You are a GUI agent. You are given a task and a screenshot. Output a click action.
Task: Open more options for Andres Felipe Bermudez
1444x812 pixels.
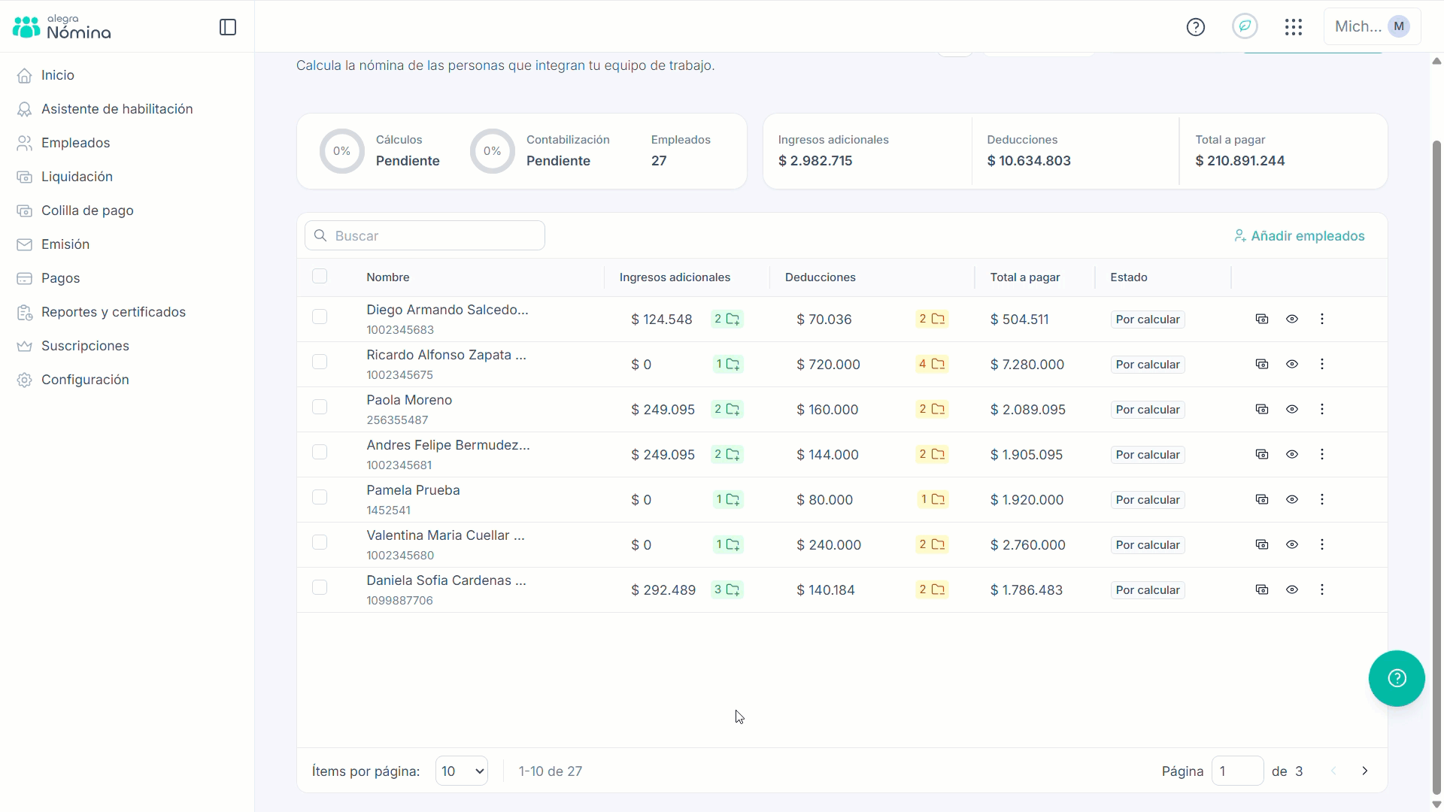(x=1322, y=454)
